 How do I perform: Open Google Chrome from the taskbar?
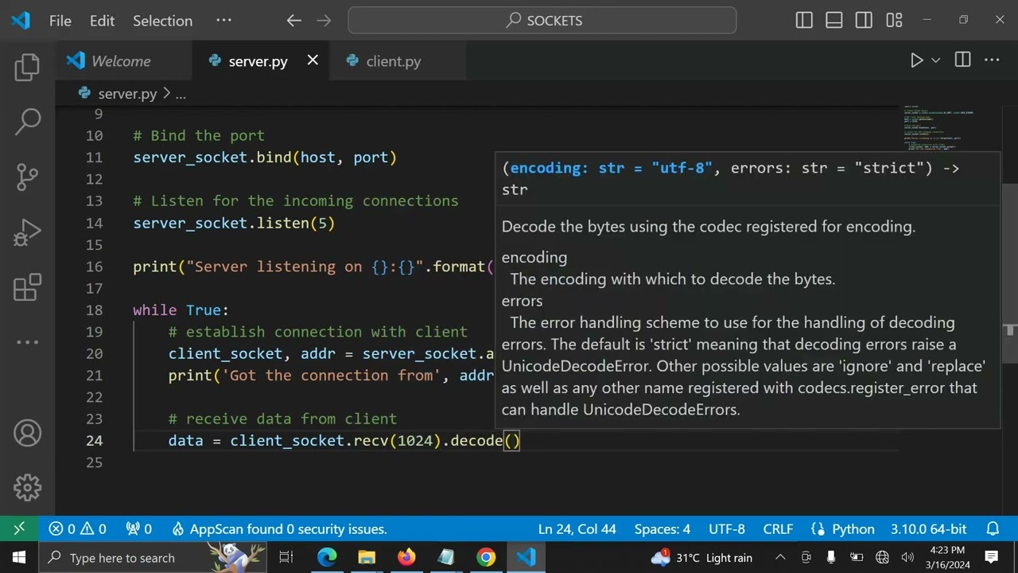click(x=486, y=557)
